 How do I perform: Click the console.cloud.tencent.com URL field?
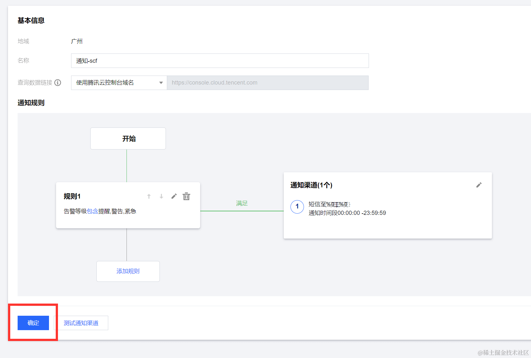pyautogui.click(x=267, y=83)
